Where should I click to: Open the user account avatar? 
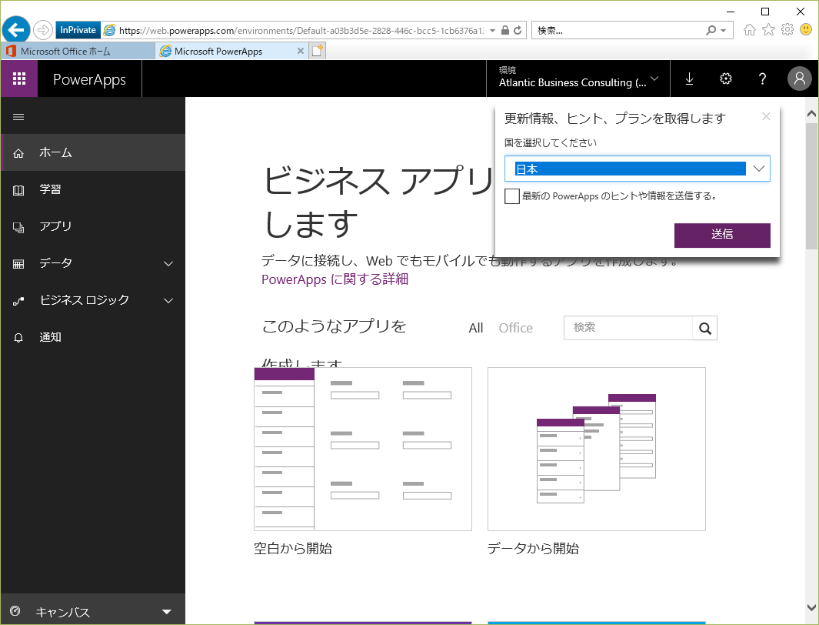point(799,79)
